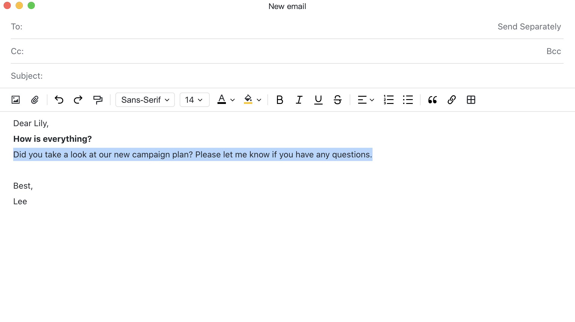Viewport: 575px width, 322px height.
Task: Toggle underline on selected text
Action: 318,100
